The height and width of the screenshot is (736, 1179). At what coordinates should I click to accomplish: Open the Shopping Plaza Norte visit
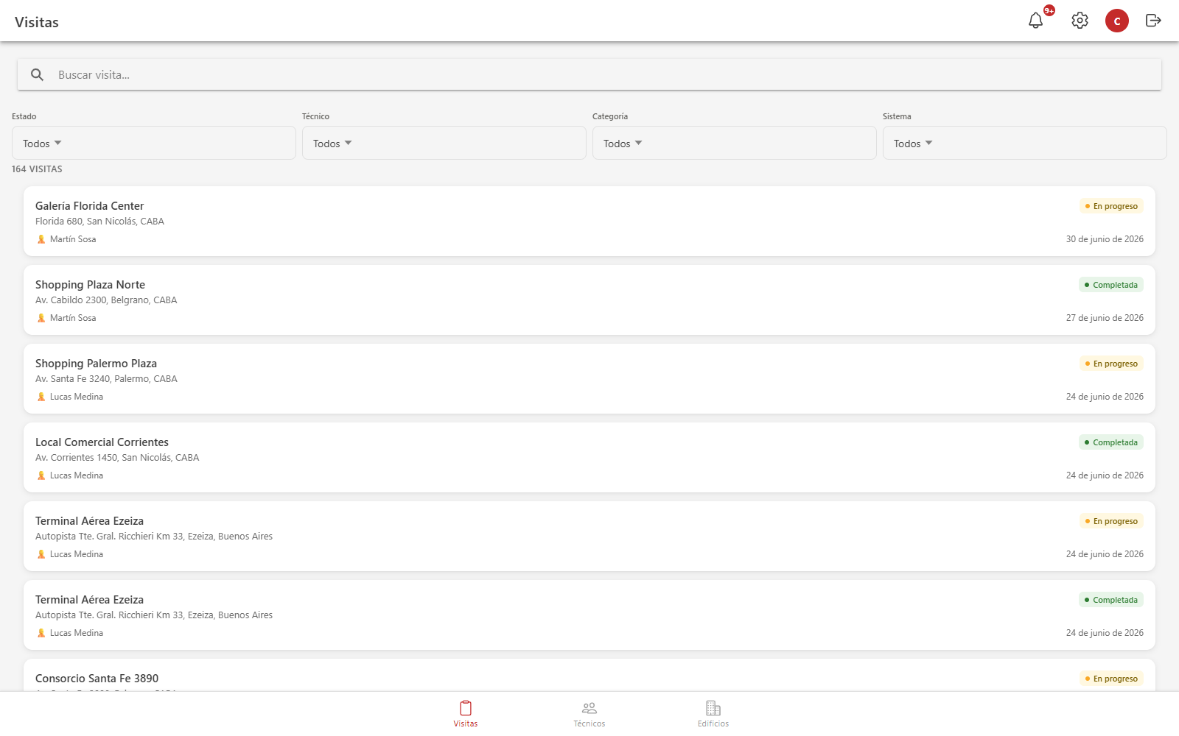589,300
